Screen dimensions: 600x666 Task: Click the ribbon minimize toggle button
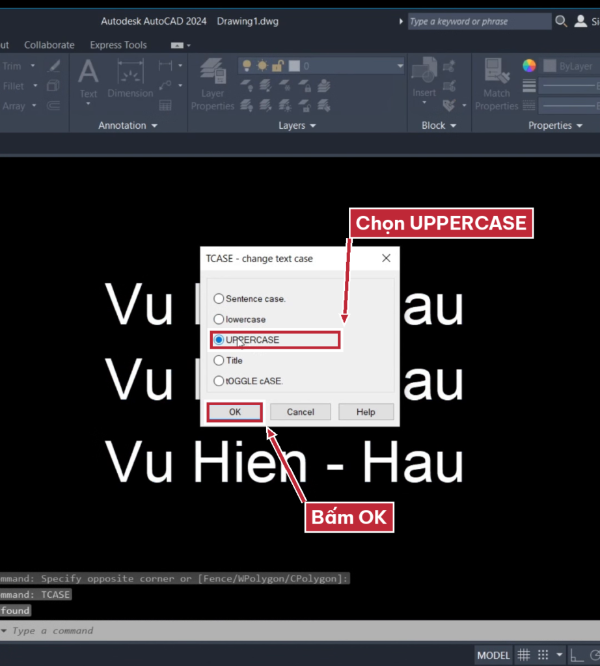click(177, 45)
